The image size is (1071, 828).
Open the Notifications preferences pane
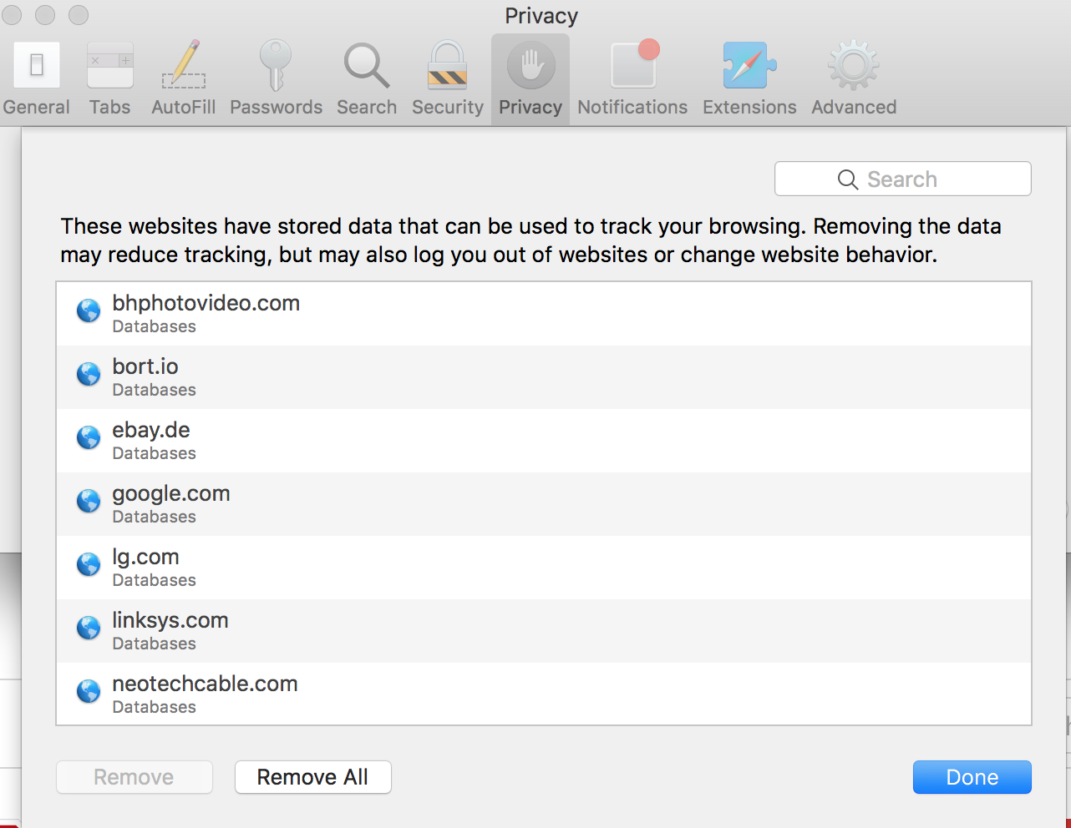tap(632, 79)
